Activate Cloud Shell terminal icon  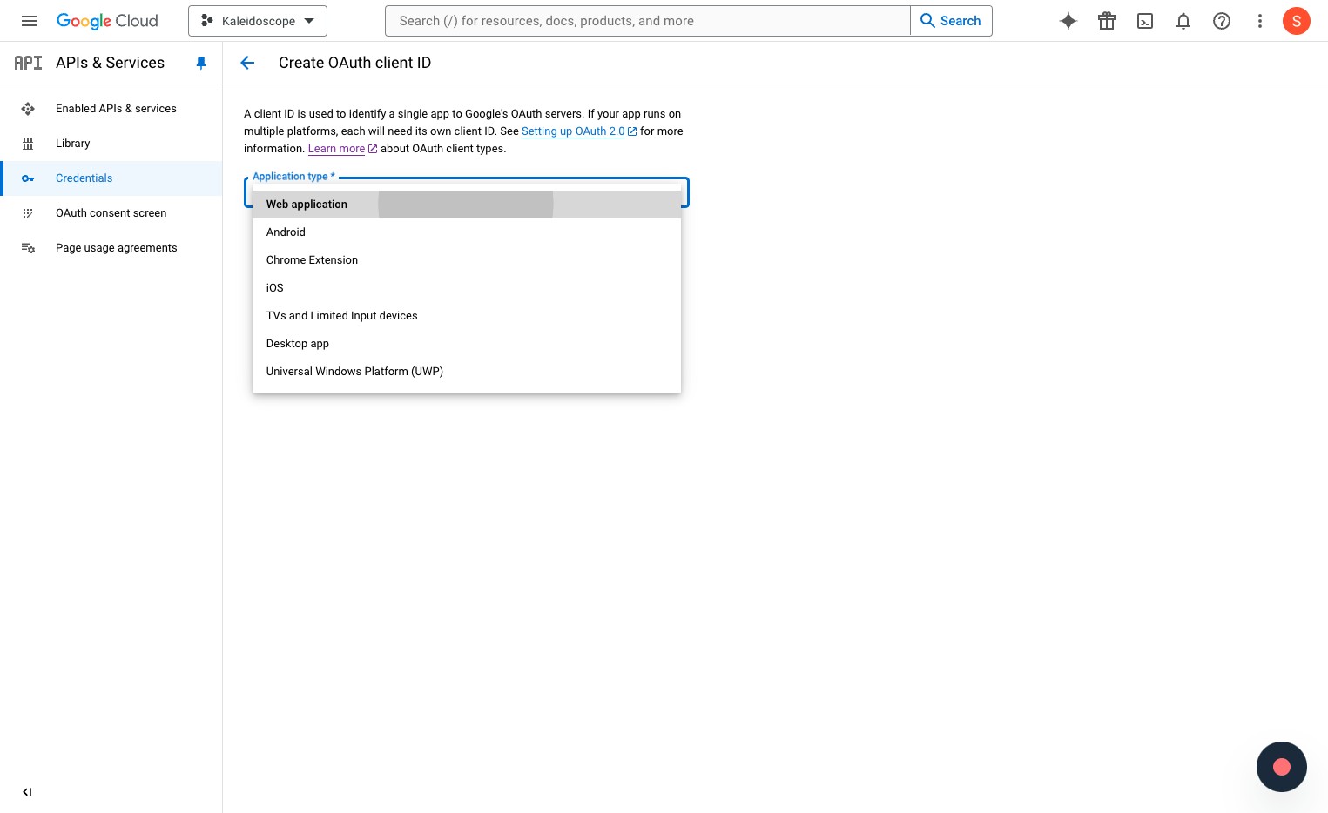tap(1145, 21)
